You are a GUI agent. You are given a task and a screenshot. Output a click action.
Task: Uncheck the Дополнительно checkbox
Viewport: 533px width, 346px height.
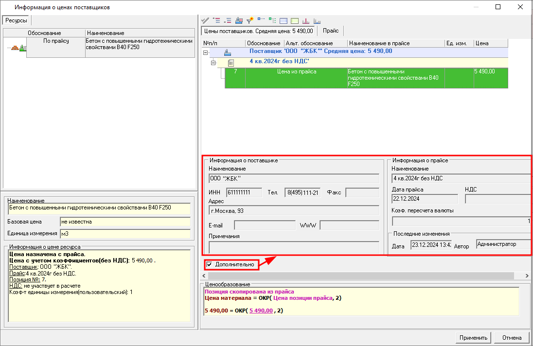click(210, 264)
